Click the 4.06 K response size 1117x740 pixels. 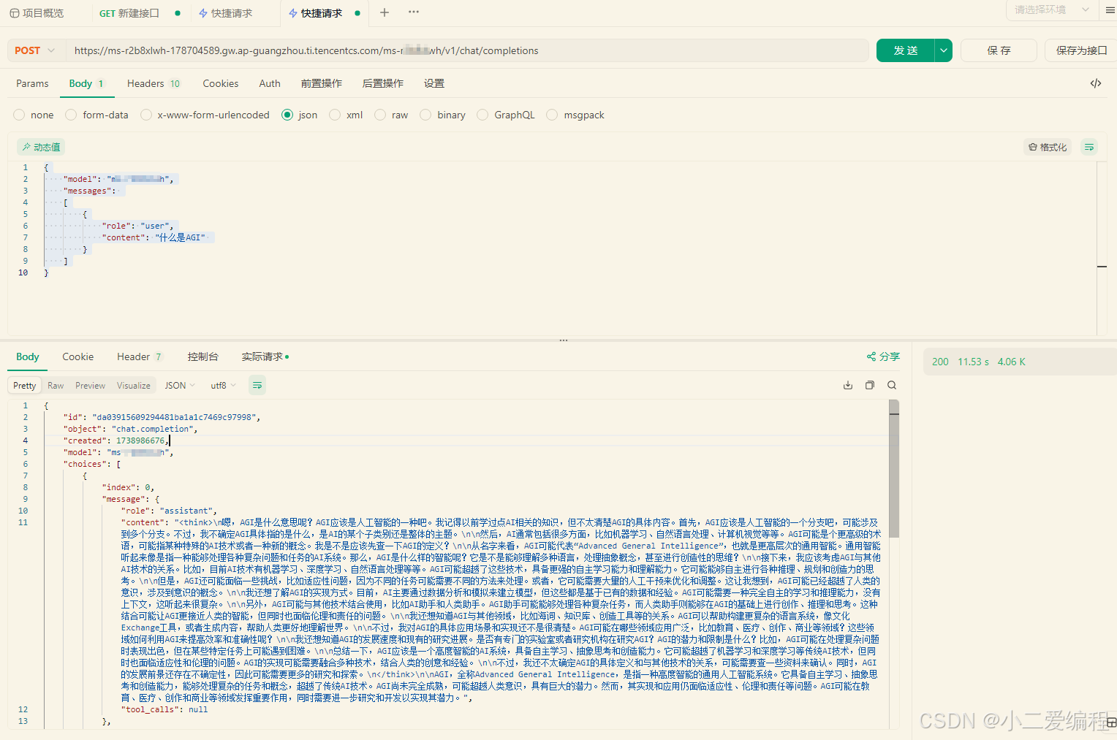(1012, 362)
